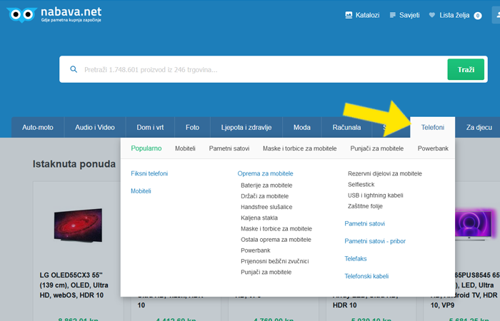Click the Lista želja heart icon
This screenshot has height=321, width=500.
tap(431, 15)
